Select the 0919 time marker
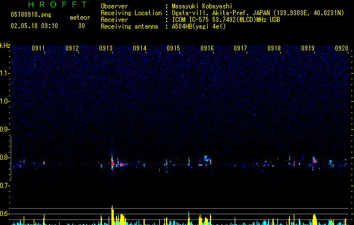 click(x=308, y=48)
